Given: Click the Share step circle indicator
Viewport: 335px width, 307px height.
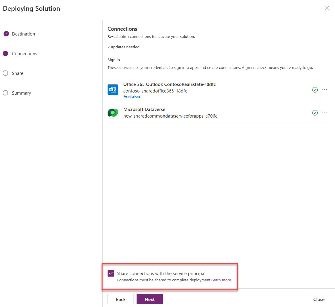Looking at the screenshot, I should coord(5,73).
